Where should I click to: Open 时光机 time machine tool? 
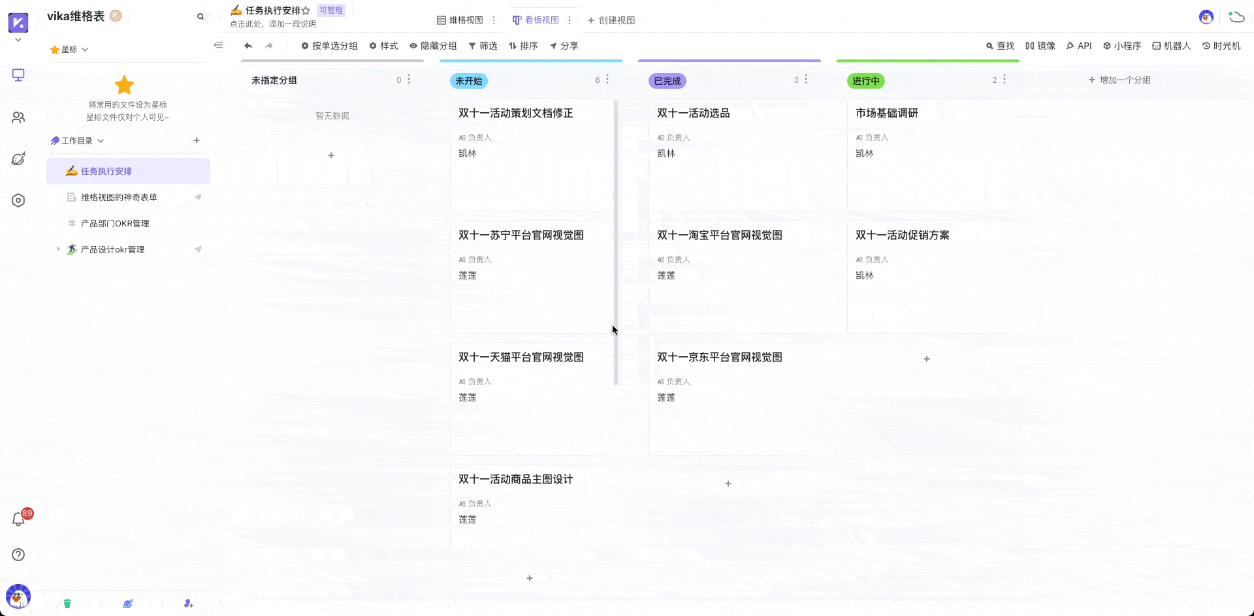pos(1221,46)
